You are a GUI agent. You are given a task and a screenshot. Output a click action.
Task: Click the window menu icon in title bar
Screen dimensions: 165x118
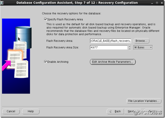point(2,3)
